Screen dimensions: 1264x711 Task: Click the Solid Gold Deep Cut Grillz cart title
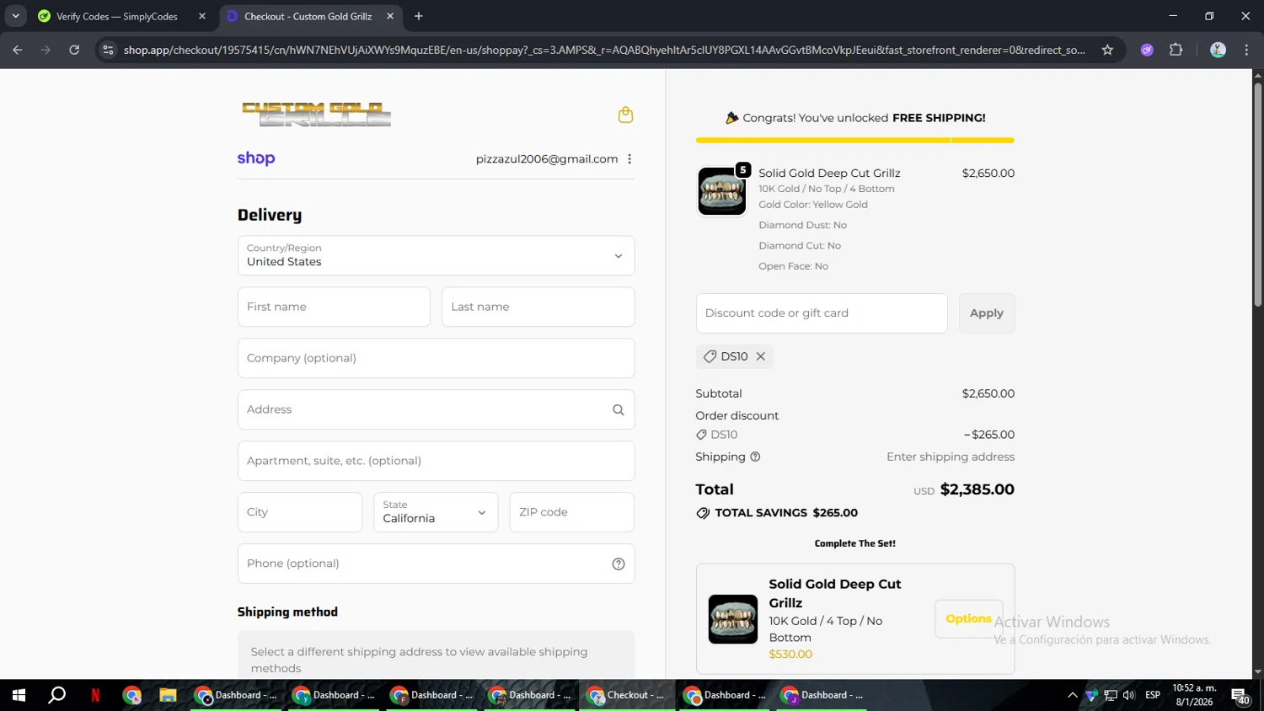coord(829,174)
